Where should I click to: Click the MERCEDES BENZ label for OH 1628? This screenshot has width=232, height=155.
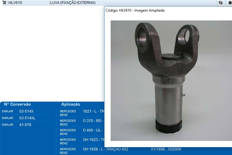(x=68, y=151)
